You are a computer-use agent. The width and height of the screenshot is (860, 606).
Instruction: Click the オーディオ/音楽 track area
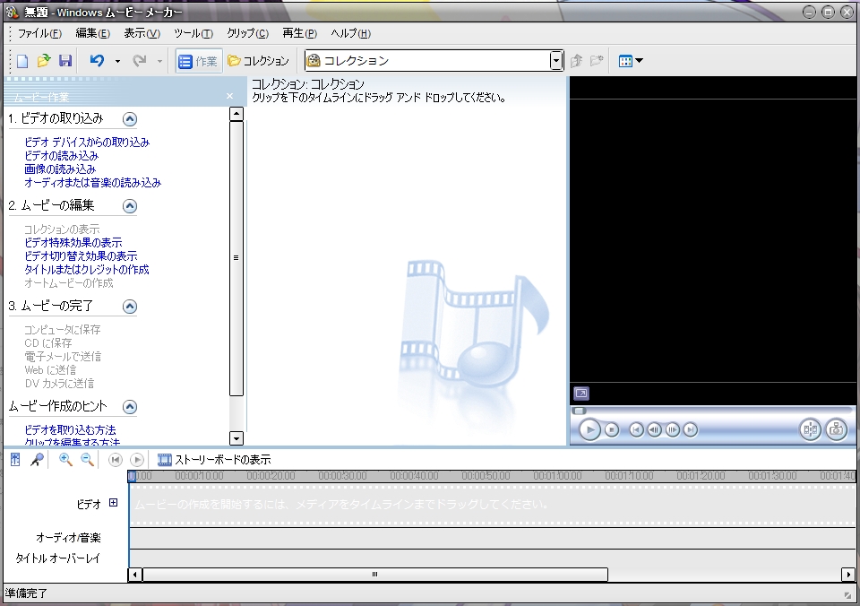493,537
